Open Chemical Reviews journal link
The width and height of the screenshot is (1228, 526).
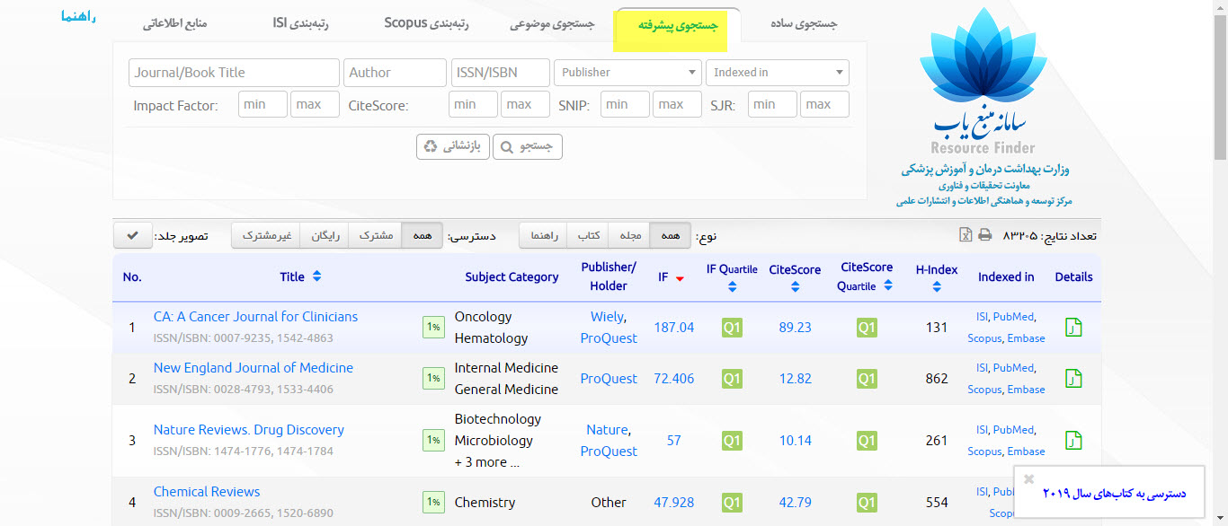click(x=207, y=492)
